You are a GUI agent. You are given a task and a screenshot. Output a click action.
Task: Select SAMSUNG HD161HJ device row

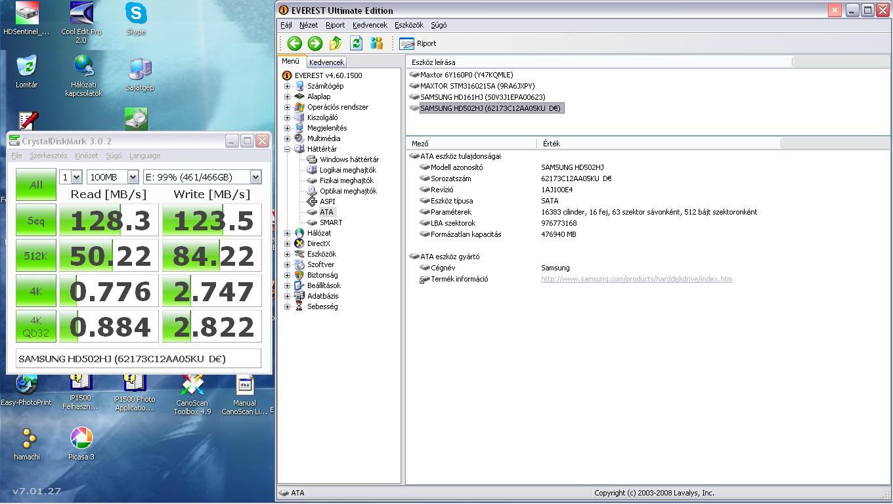pos(482,97)
